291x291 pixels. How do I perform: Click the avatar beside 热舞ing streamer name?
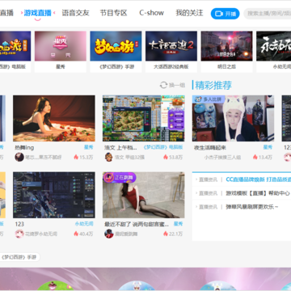click(x=19, y=157)
